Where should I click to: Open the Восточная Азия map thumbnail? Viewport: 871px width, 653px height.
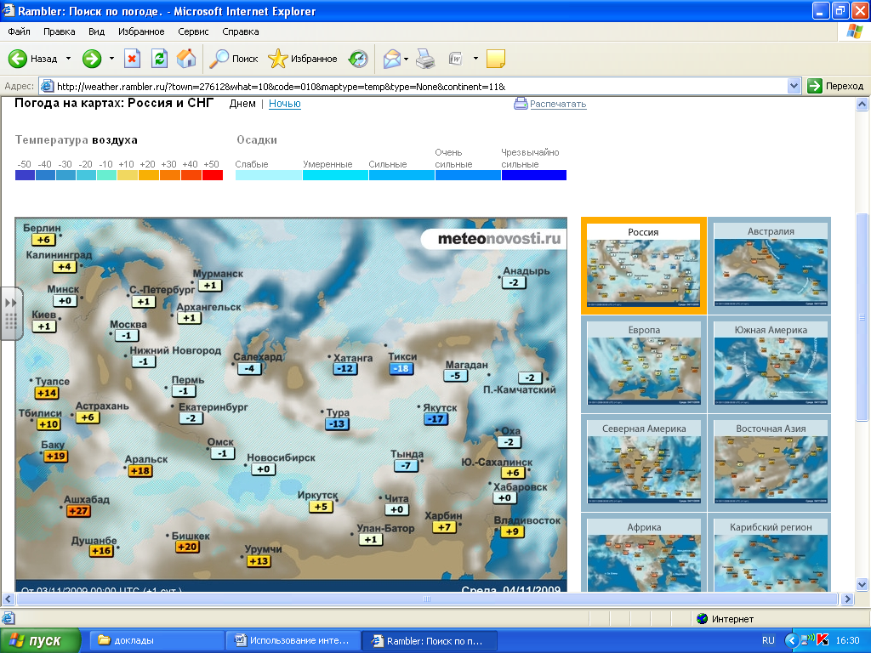(x=771, y=463)
